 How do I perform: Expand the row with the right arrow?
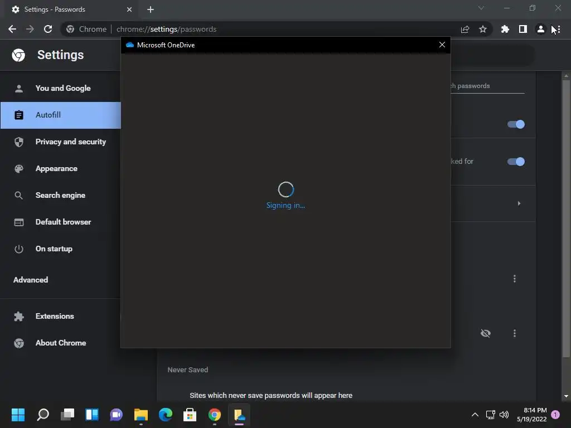519,203
